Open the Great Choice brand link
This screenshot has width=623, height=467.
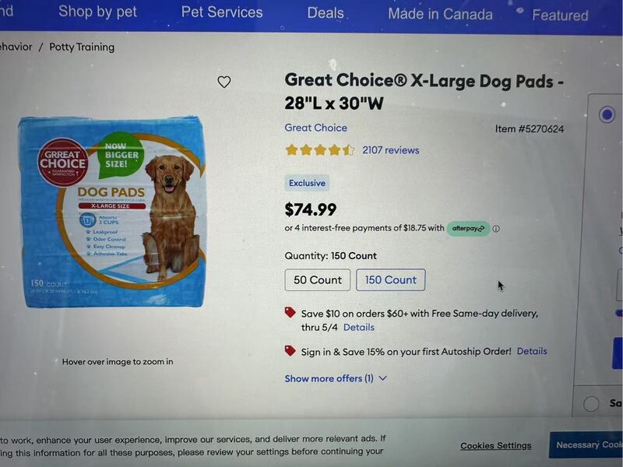click(x=316, y=128)
